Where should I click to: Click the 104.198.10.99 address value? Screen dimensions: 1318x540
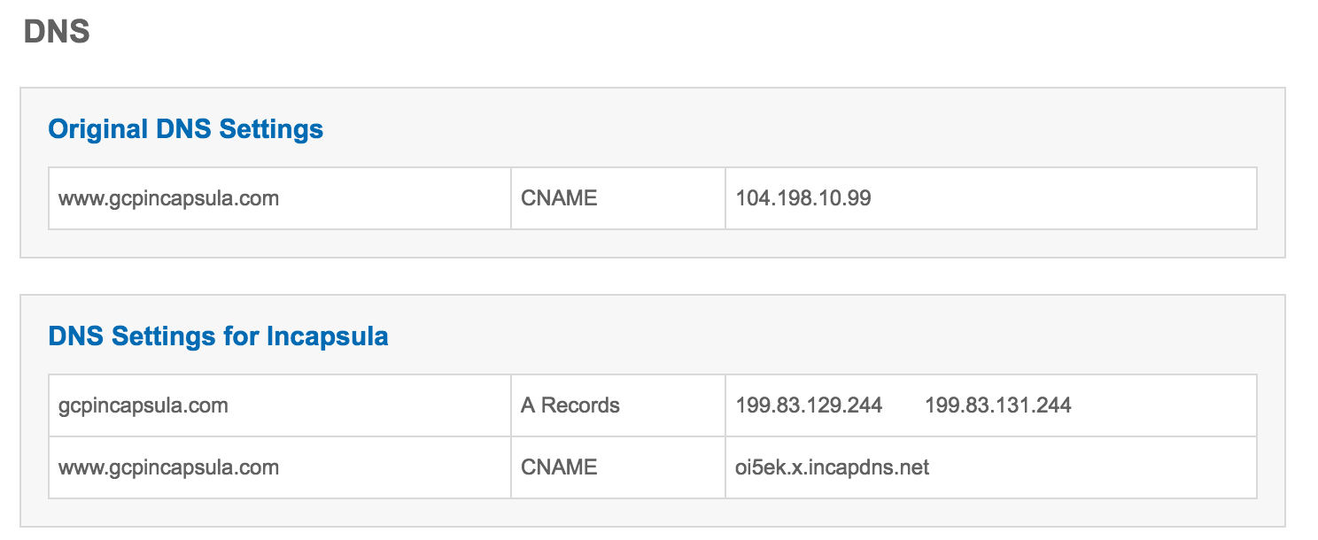tap(803, 198)
